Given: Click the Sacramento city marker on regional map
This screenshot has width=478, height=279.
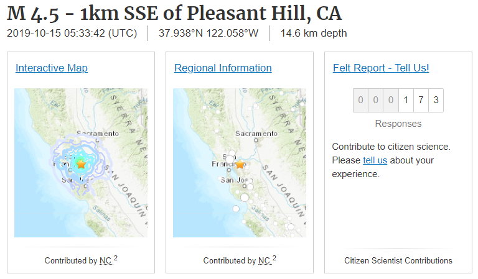Looking at the screenshot, I should point(256,140).
